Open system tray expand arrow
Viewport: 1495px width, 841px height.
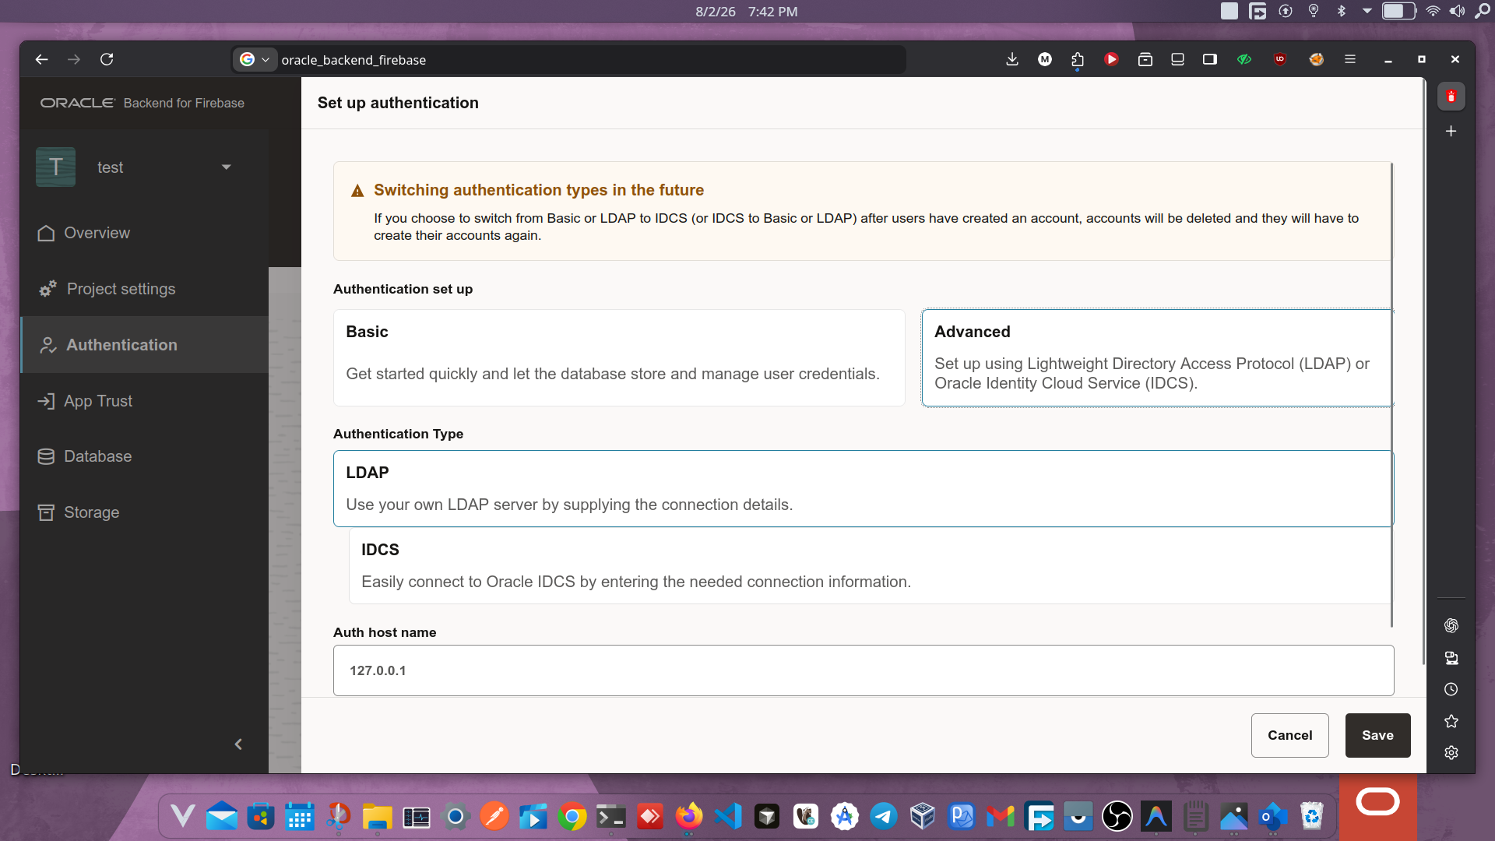[x=1367, y=11]
